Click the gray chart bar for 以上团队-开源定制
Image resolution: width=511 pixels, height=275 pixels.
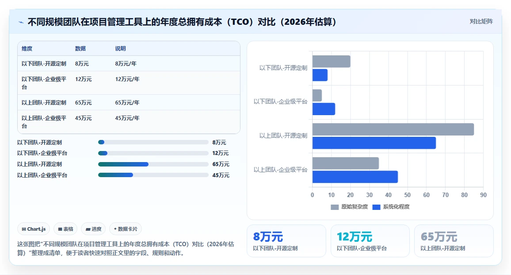pos(393,129)
